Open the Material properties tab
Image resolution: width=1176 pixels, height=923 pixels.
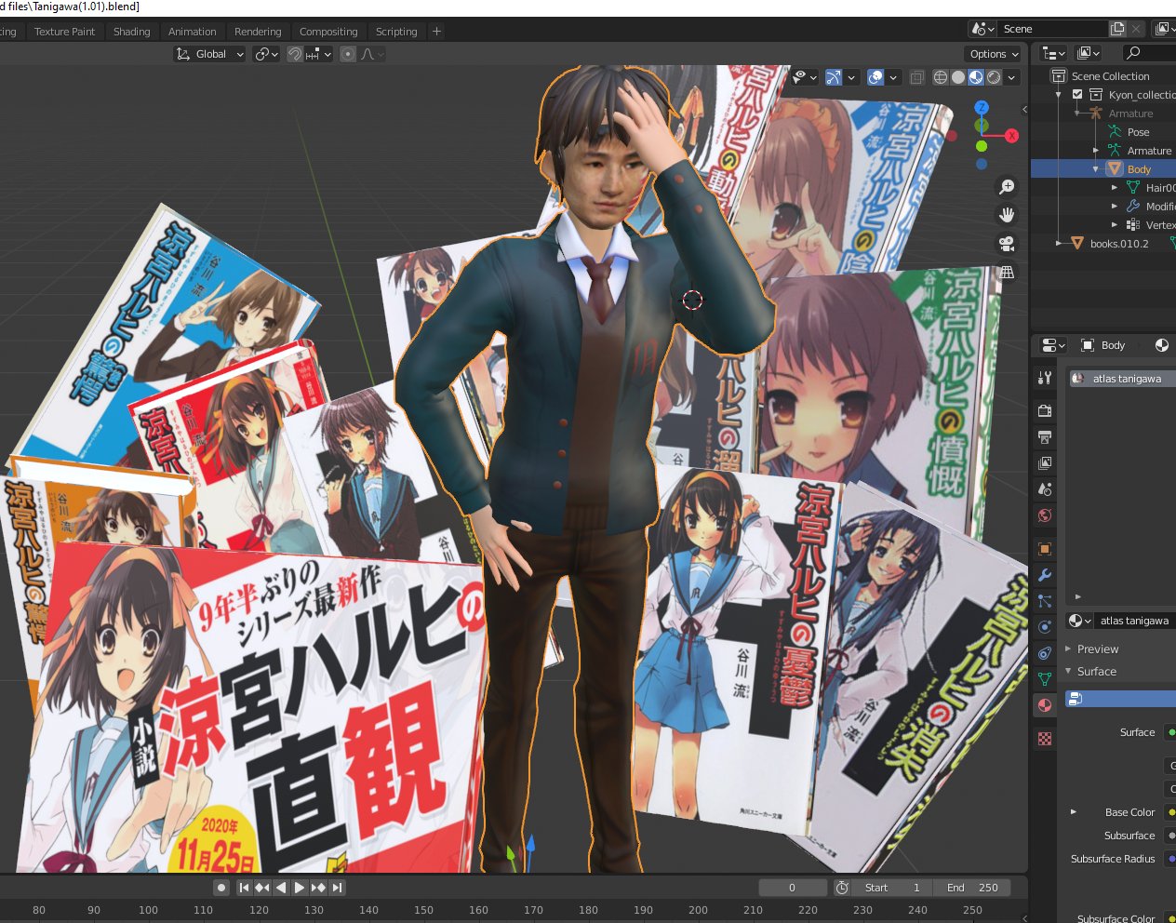point(1045,705)
